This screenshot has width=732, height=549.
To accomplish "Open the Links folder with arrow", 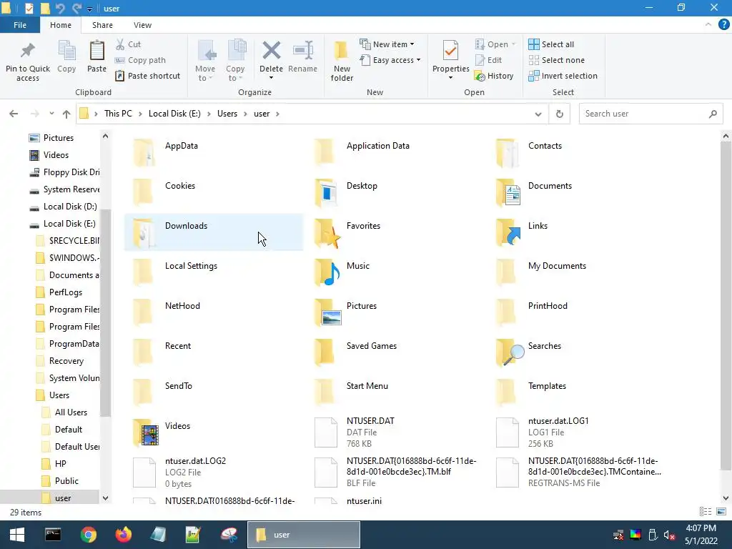I will [x=508, y=232].
